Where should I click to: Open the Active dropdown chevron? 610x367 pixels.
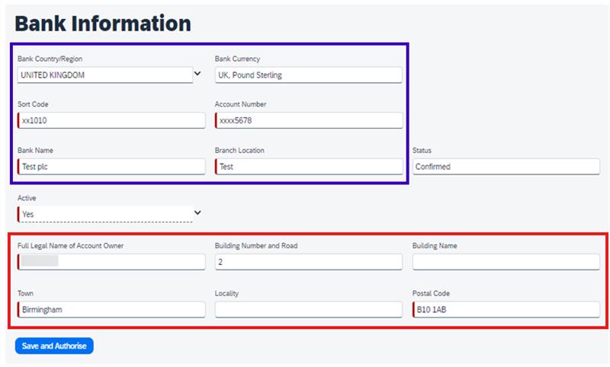click(x=197, y=212)
